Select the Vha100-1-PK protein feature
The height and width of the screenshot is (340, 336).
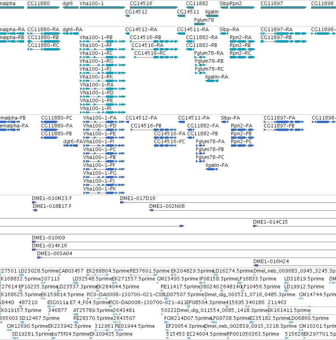[104, 193]
